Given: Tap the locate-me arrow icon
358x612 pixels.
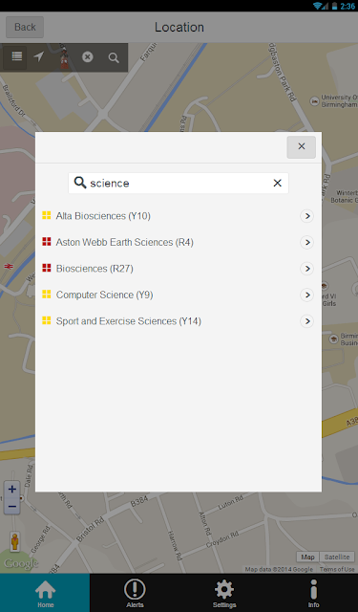Looking at the screenshot, I should (x=38, y=57).
